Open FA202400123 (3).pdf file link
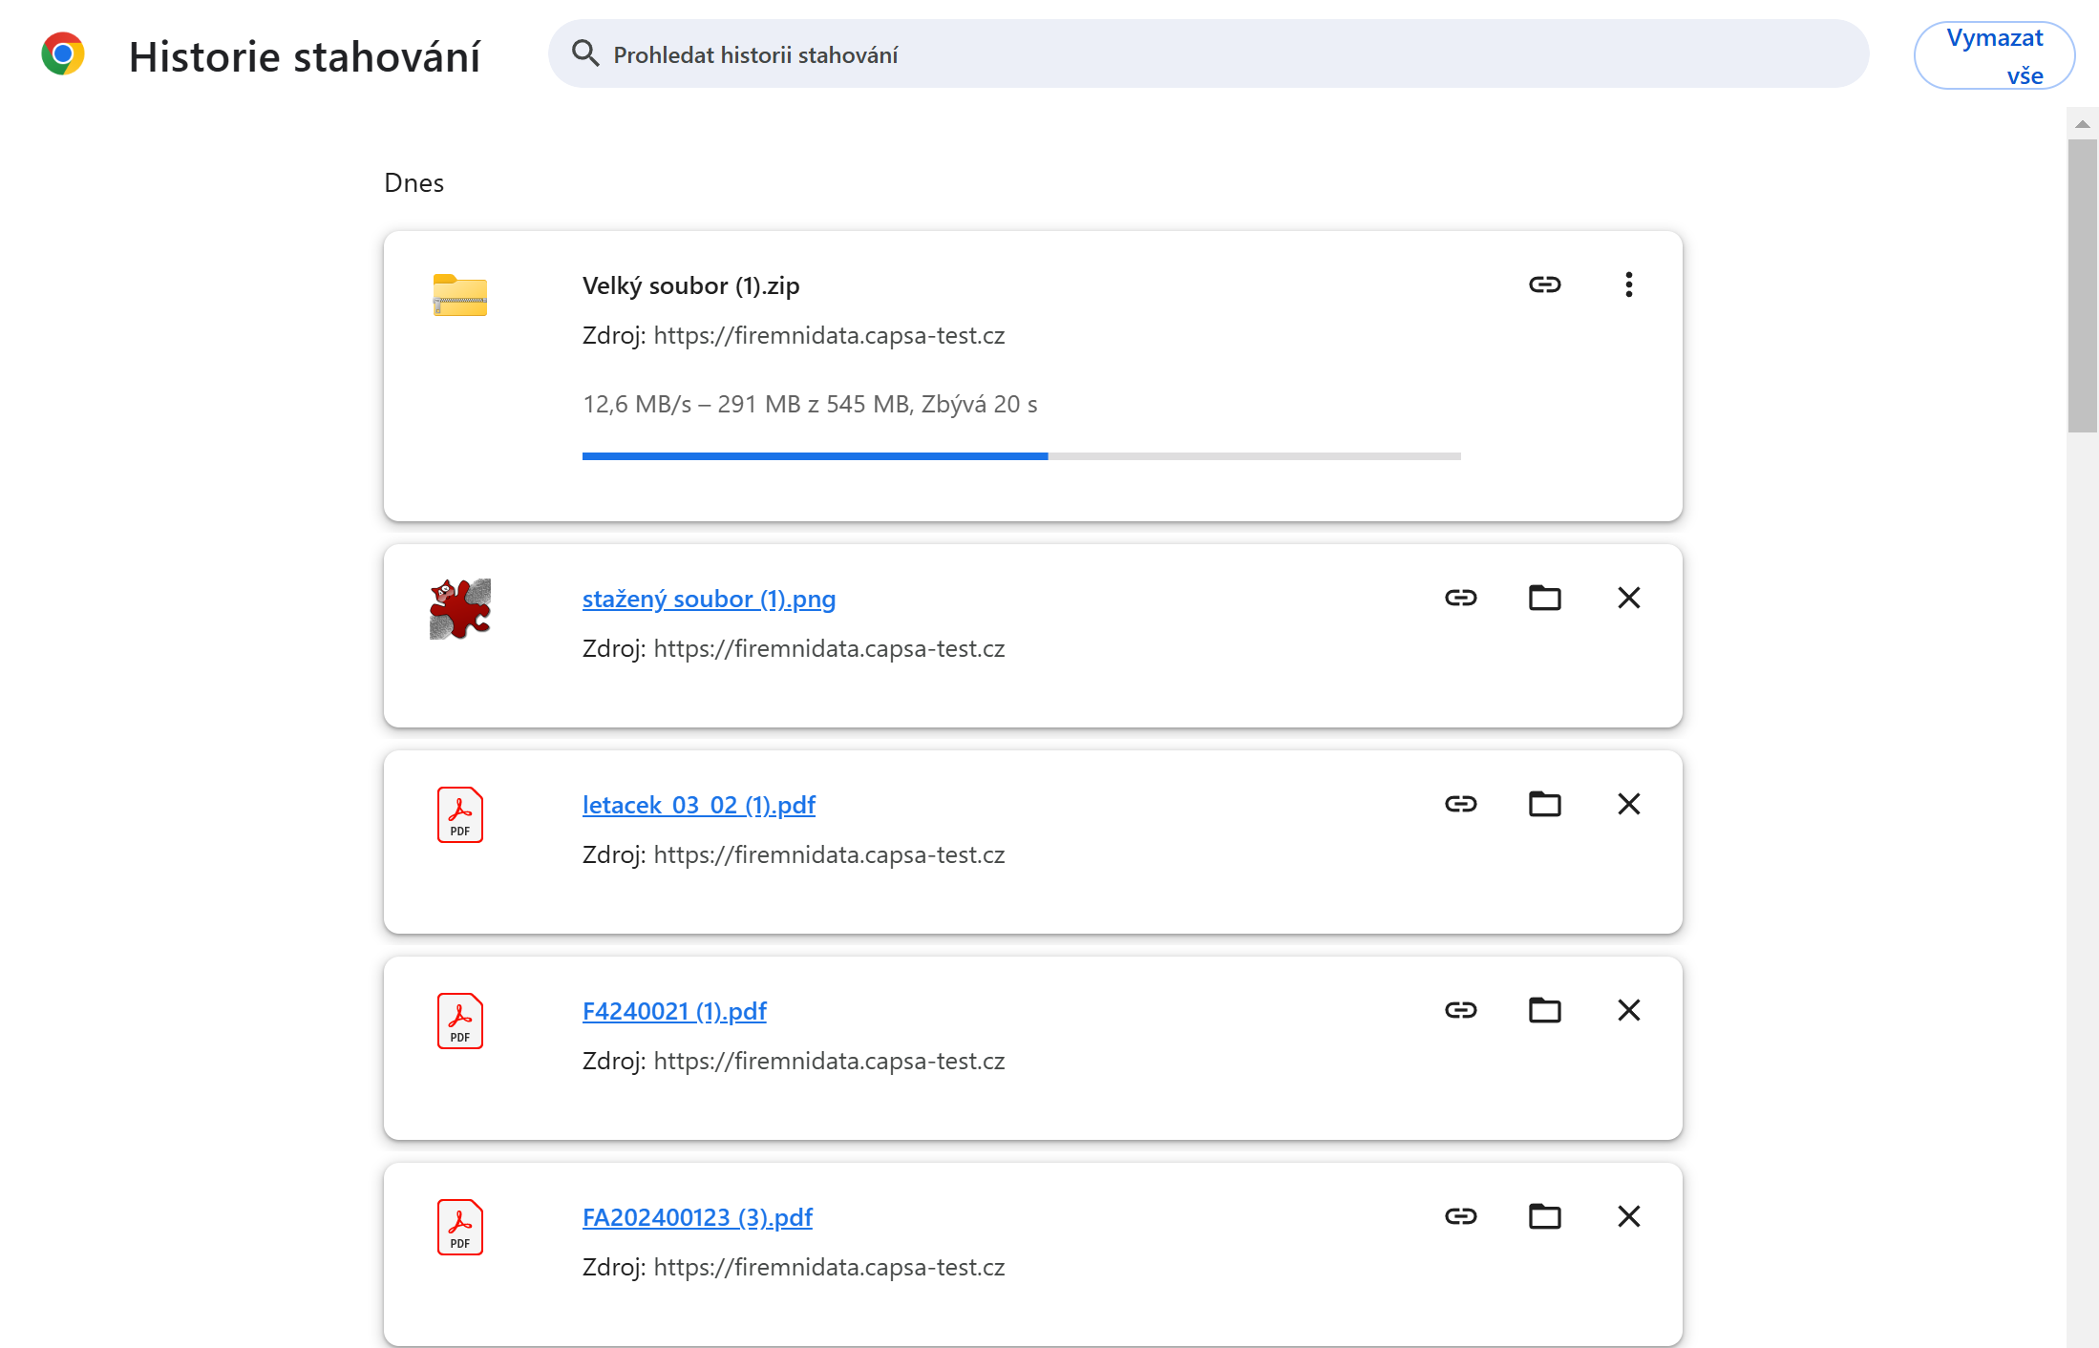 (697, 1218)
